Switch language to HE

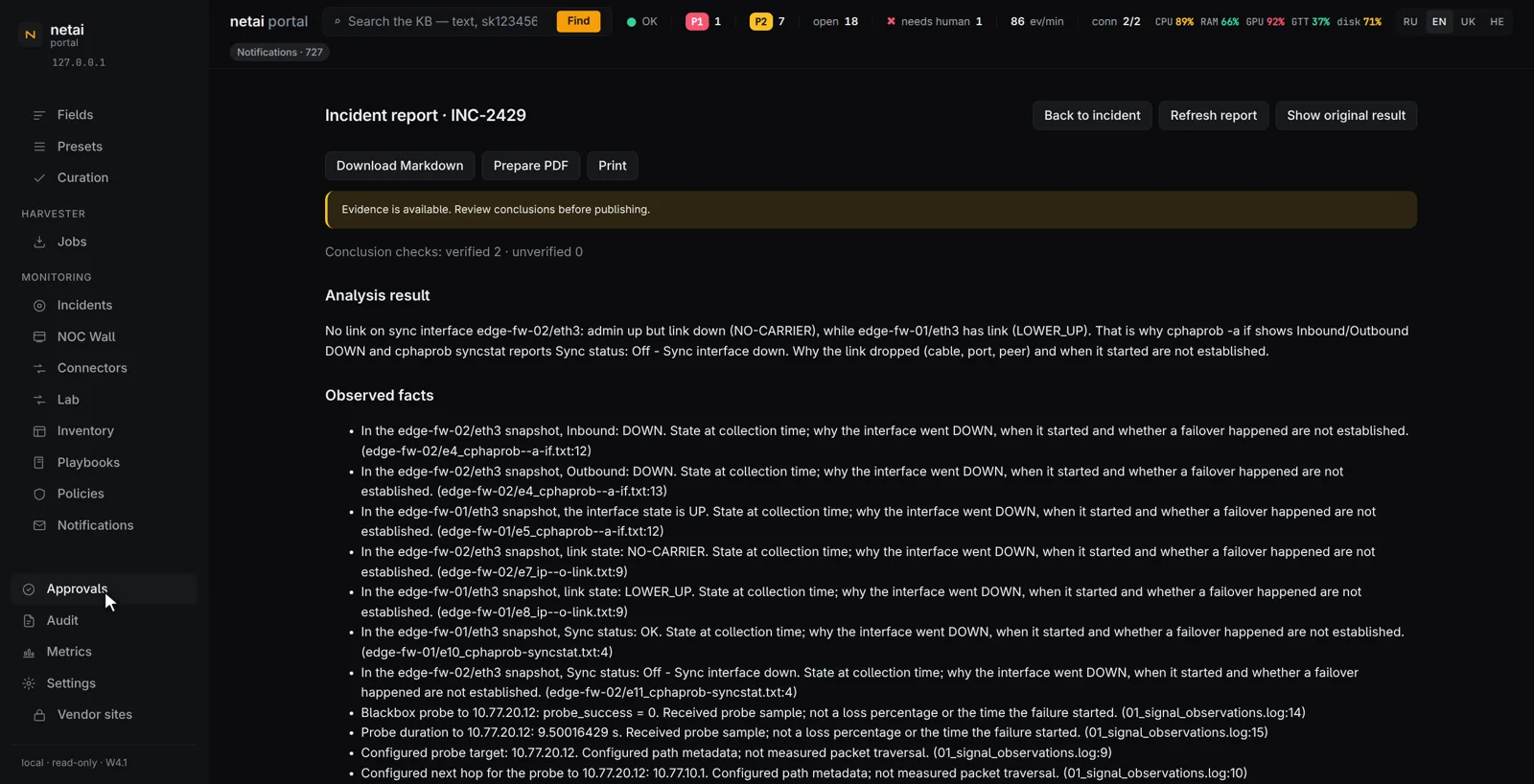click(x=1497, y=21)
